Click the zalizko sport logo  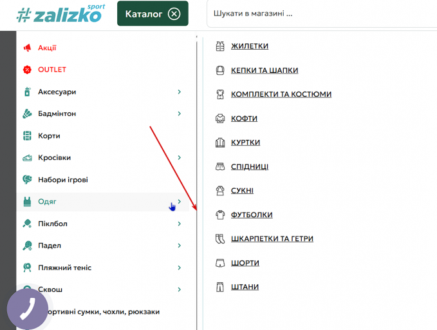point(60,14)
